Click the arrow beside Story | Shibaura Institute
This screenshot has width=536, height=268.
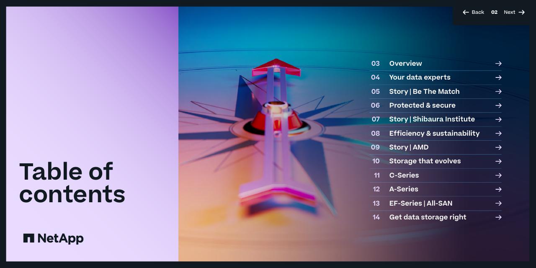[x=498, y=119]
